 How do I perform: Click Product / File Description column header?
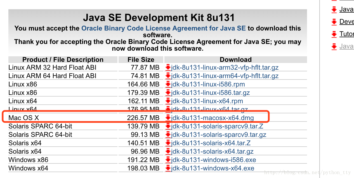pyautogui.click(x=63, y=60)
